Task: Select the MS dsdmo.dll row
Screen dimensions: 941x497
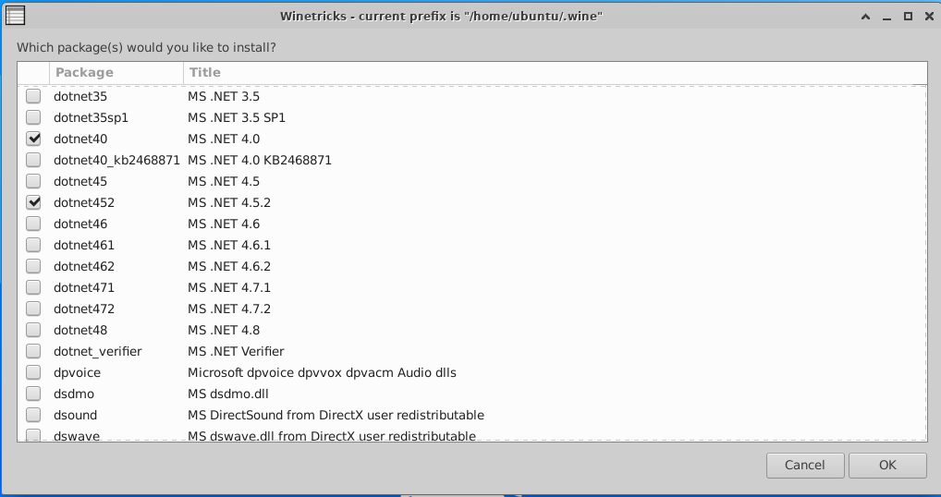Action: coord(471,394)
